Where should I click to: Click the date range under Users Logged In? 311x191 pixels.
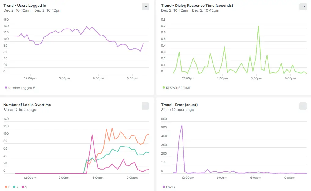tap(32, 10)
